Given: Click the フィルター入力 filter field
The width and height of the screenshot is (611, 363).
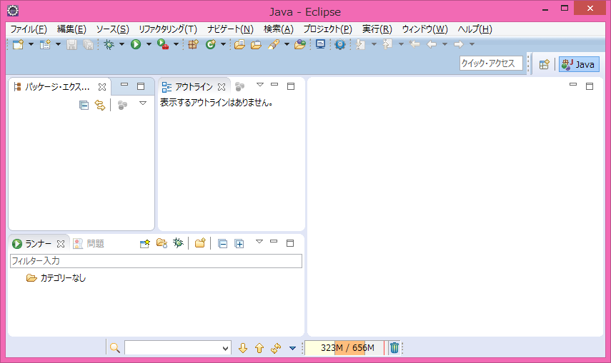Looking at the screenshot, I should point(156,261).
